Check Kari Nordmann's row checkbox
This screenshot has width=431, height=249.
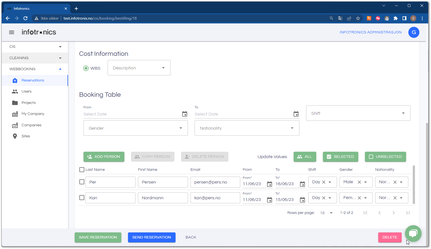tap(82, 198)
